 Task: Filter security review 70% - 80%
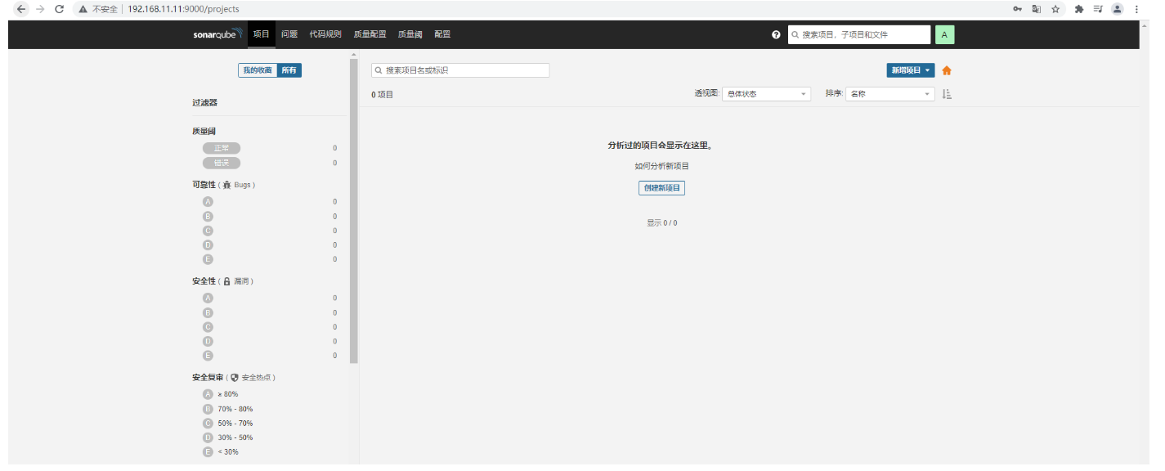(228, 409)
